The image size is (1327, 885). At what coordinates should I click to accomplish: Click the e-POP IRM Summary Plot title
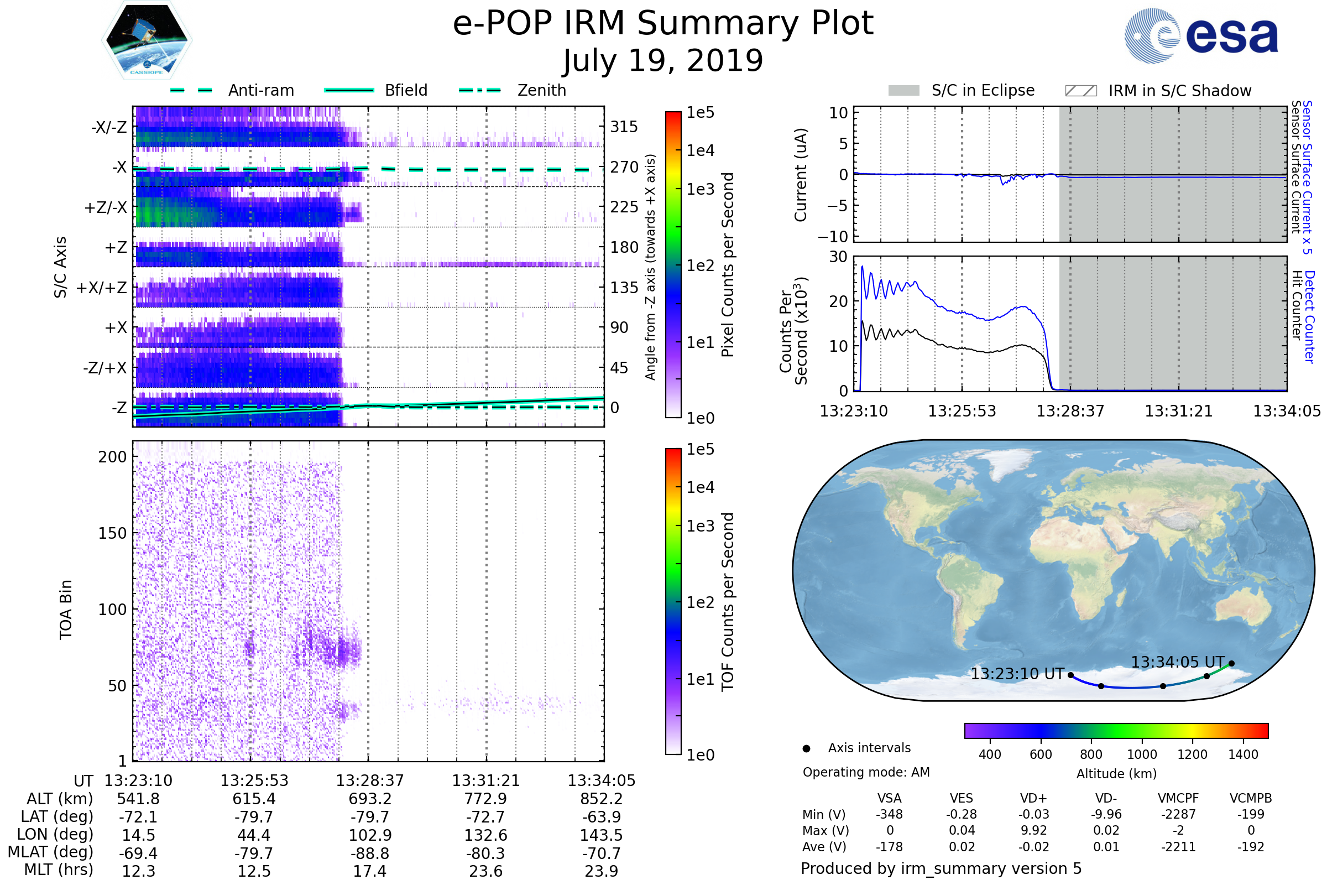tap(663, 24)
